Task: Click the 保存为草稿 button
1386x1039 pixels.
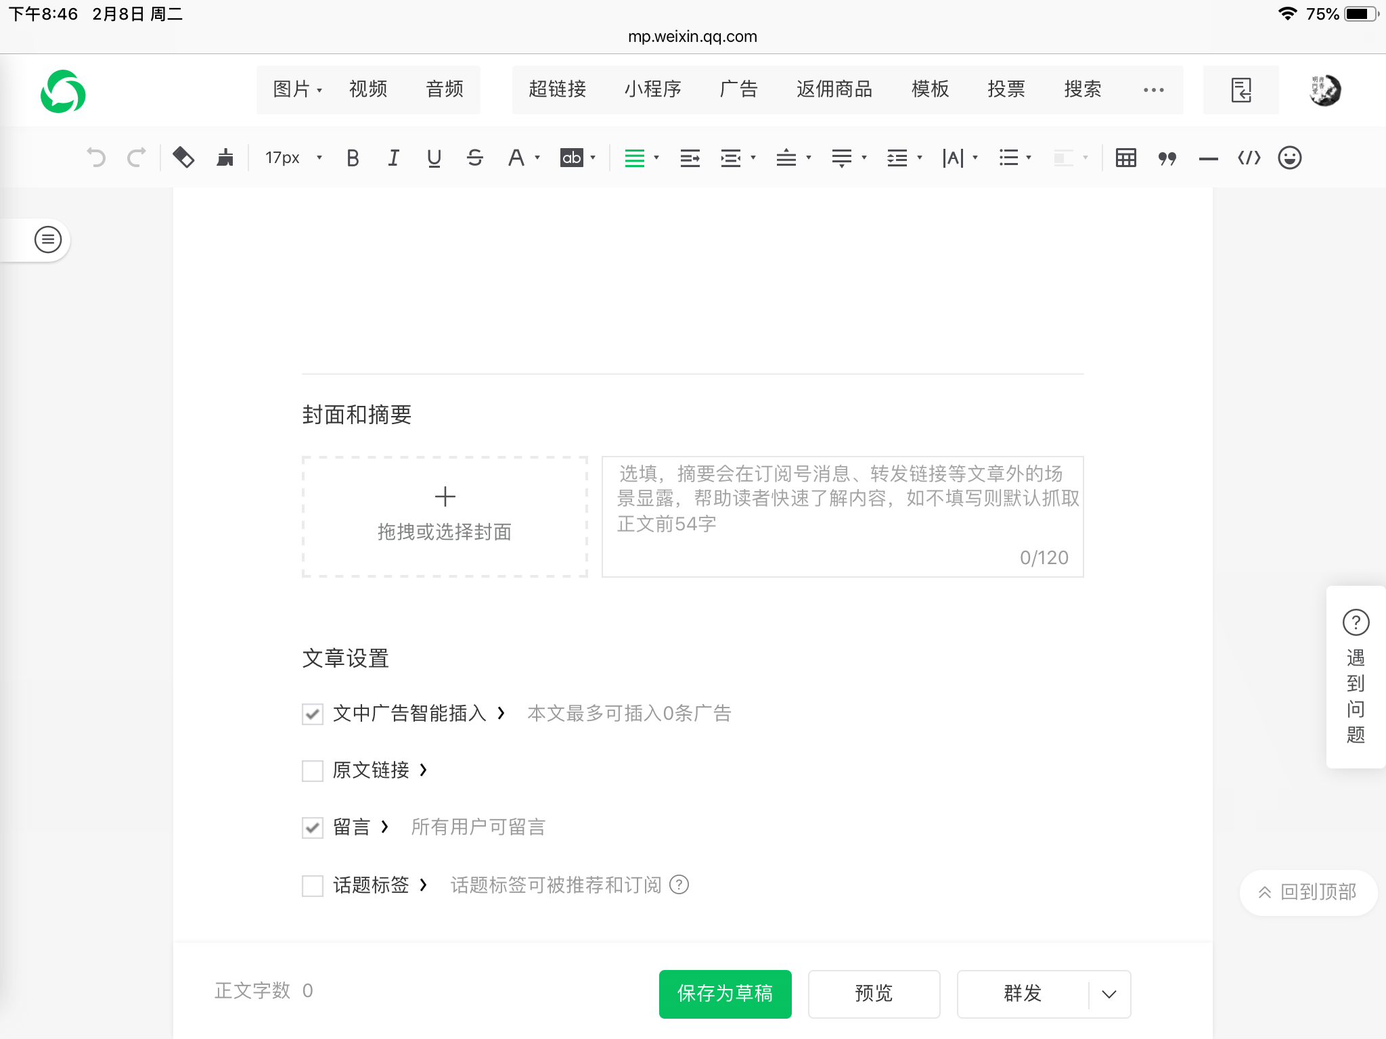Action: (725, 994)
